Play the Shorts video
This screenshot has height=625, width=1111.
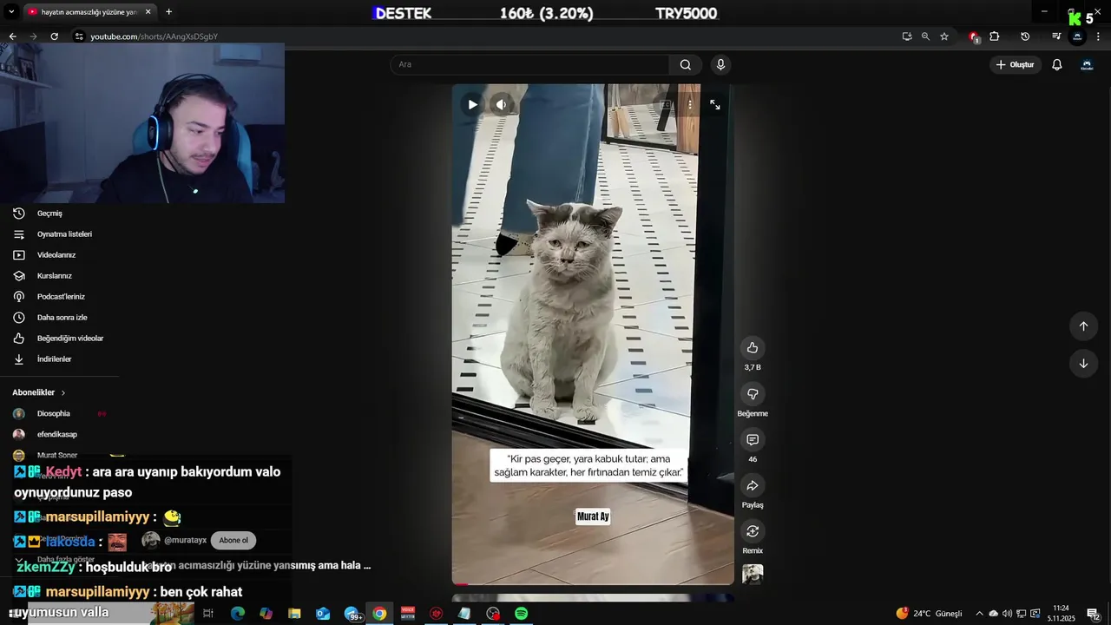coord(472,105)
